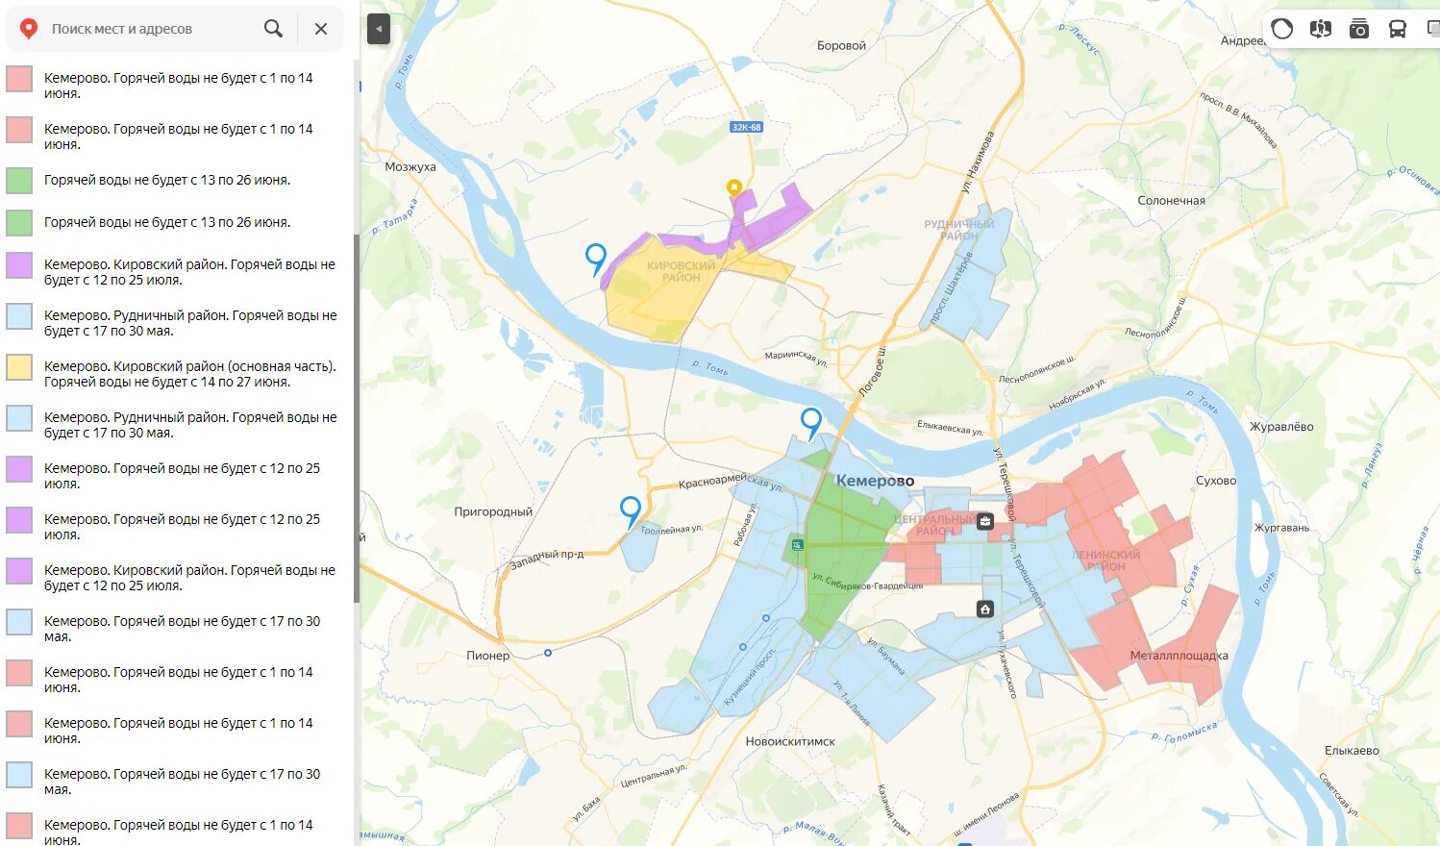Click 'Мариинская ул.' street label
This screenshot has width=1440, height=846.
click(796, 359)
